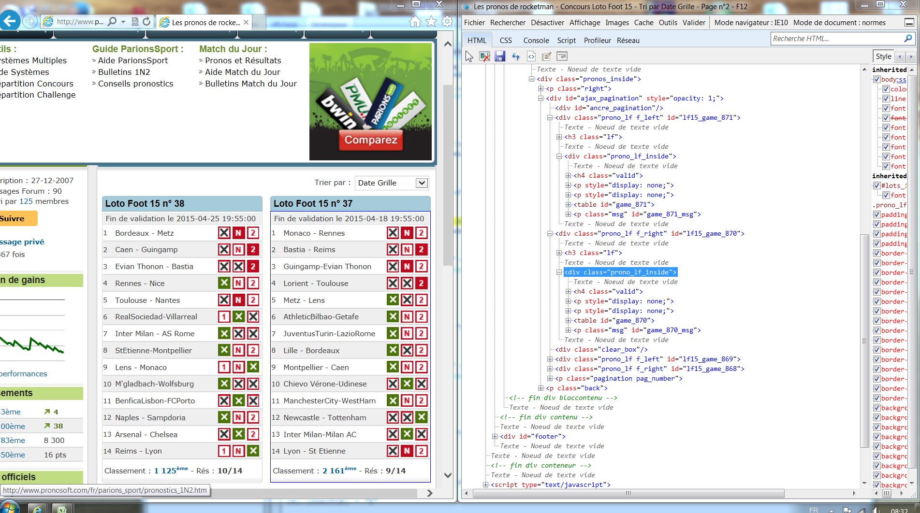Image resolution: width=920 pixels, height=513 pixels.
Task: Click green X 2 box for Newcastle - Tottenham
Action: (x=421, y=418)
